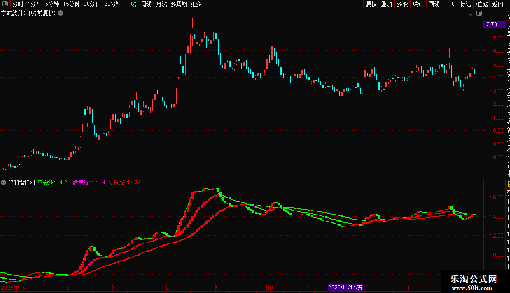Click the 股朋指标网 indicator name

[x=22, y=183]
